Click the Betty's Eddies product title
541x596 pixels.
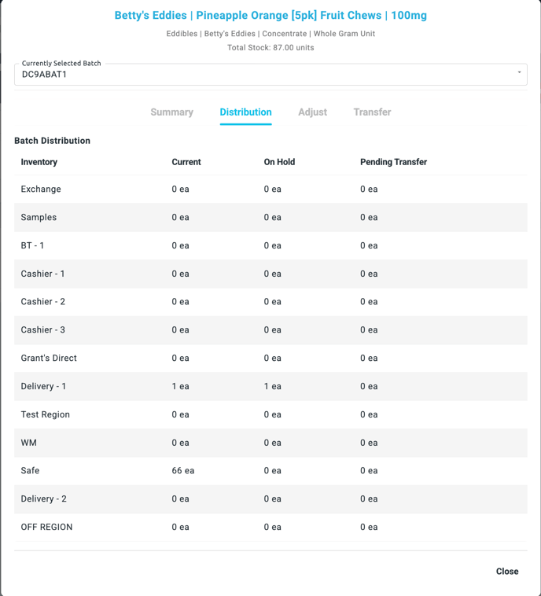[x=270, y=16]
